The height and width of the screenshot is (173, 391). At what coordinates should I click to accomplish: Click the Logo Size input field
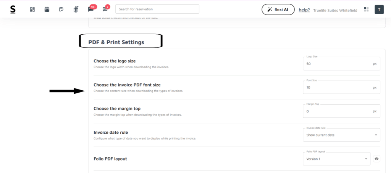point(338,64)
